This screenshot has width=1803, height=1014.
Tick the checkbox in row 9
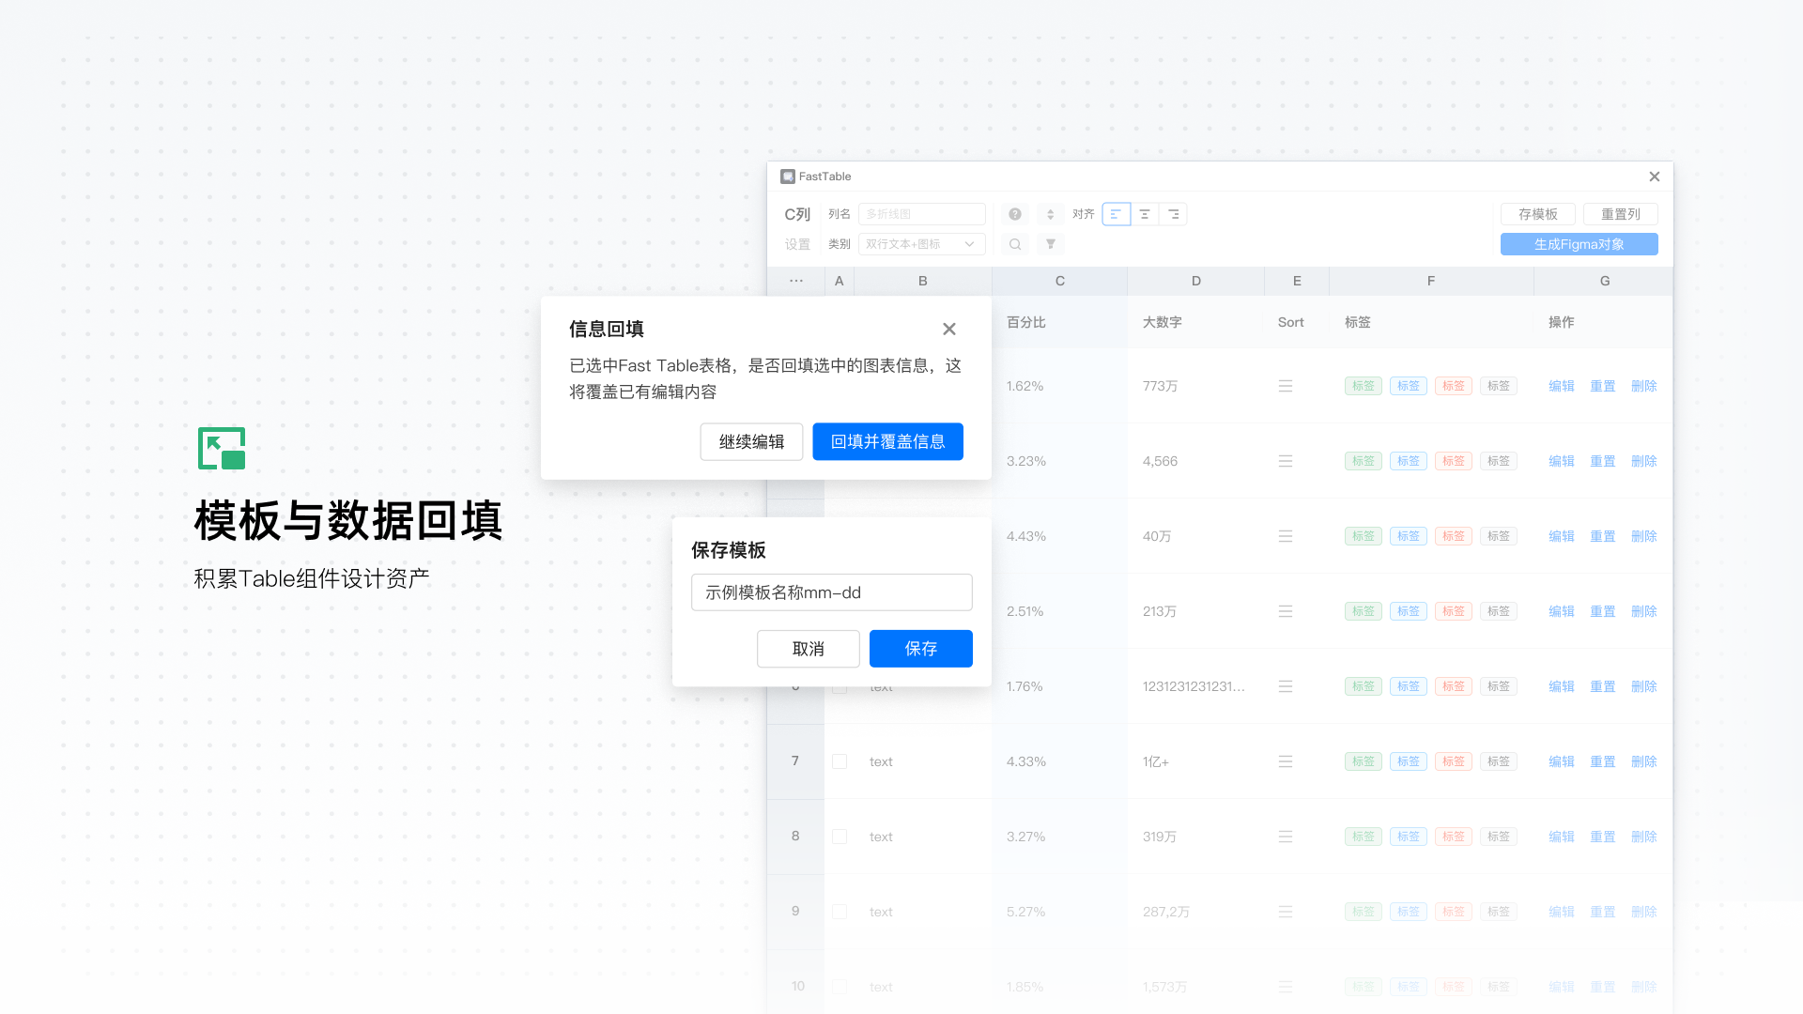[x=840, y=912]
